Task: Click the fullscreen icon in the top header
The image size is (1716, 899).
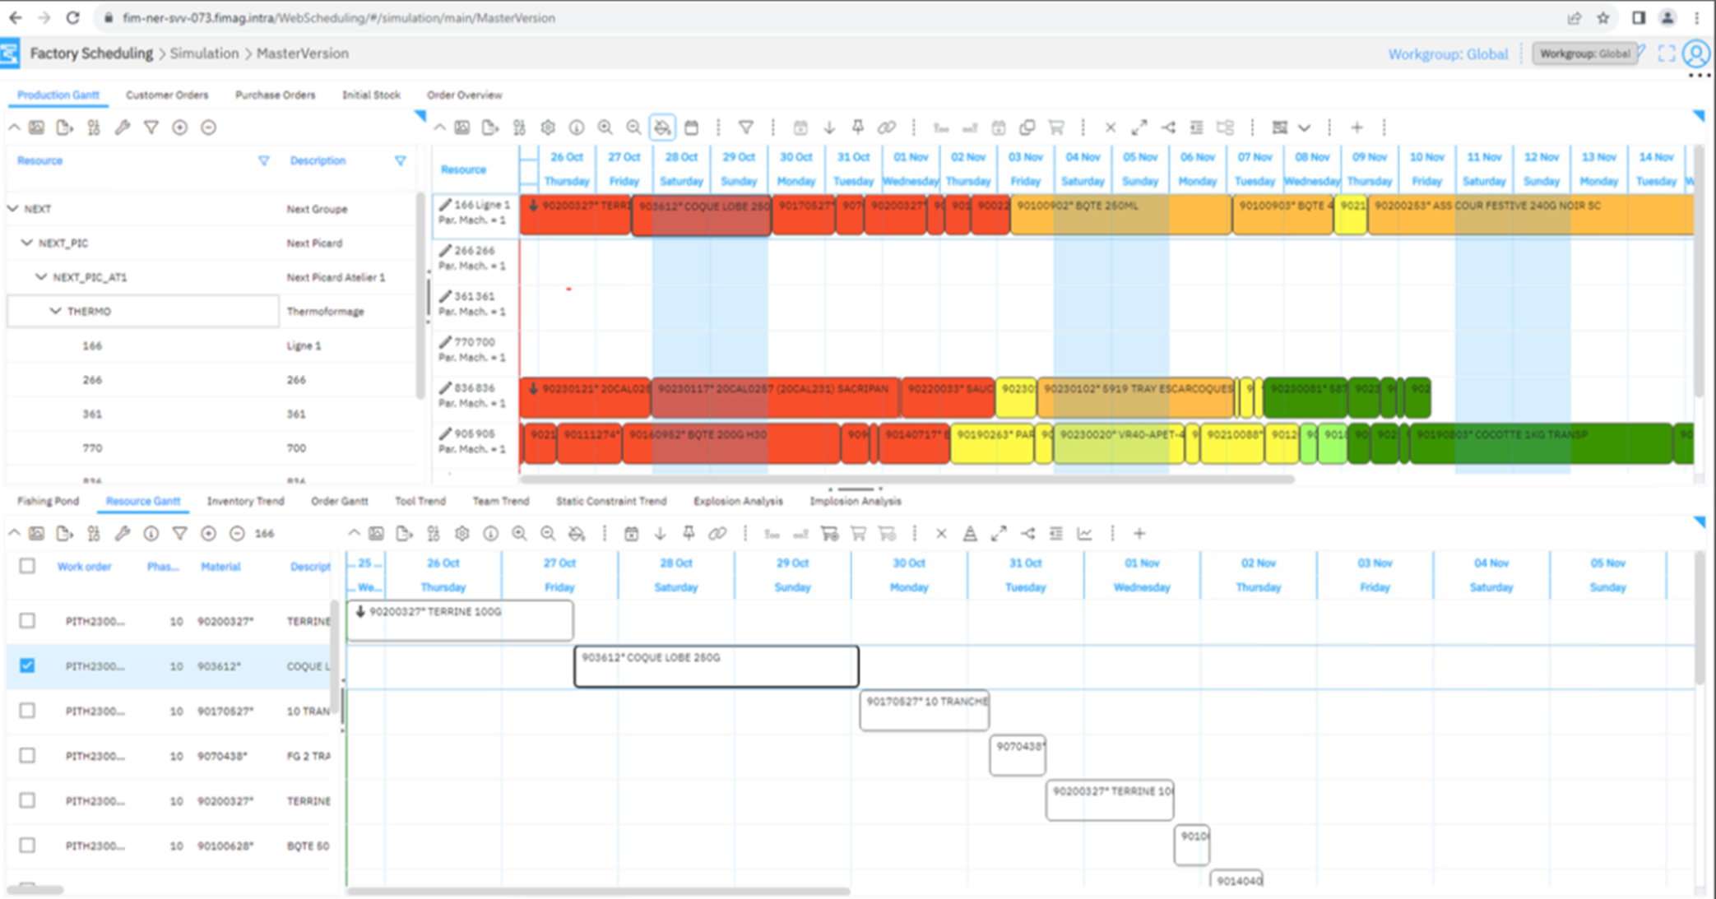Action: 1666,53
